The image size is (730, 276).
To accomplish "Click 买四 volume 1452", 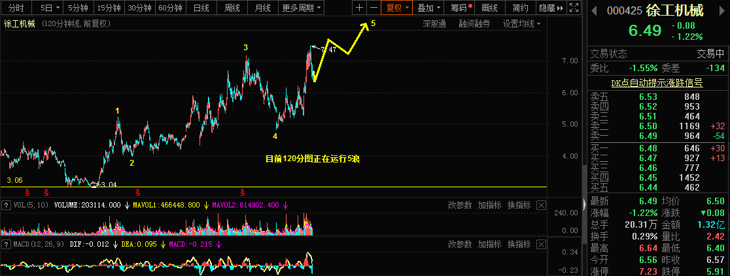I will (x=689, y=177).
